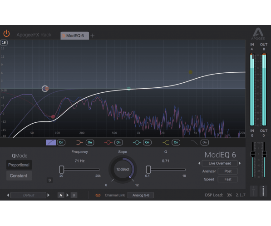Select the orange low-shelf band icon
The width and height of the screenshot is (271, 226).
click(x=79, y=142)
